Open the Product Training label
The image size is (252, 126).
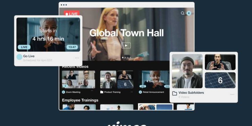point(112,92)
